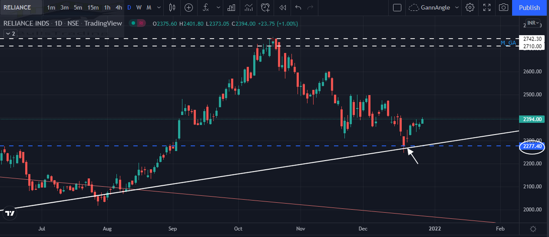Image resolution: width=549 pixels, height=237 pixels.
Task: Click the TradingView logo at bottom left
Action: tap(10, 213)
